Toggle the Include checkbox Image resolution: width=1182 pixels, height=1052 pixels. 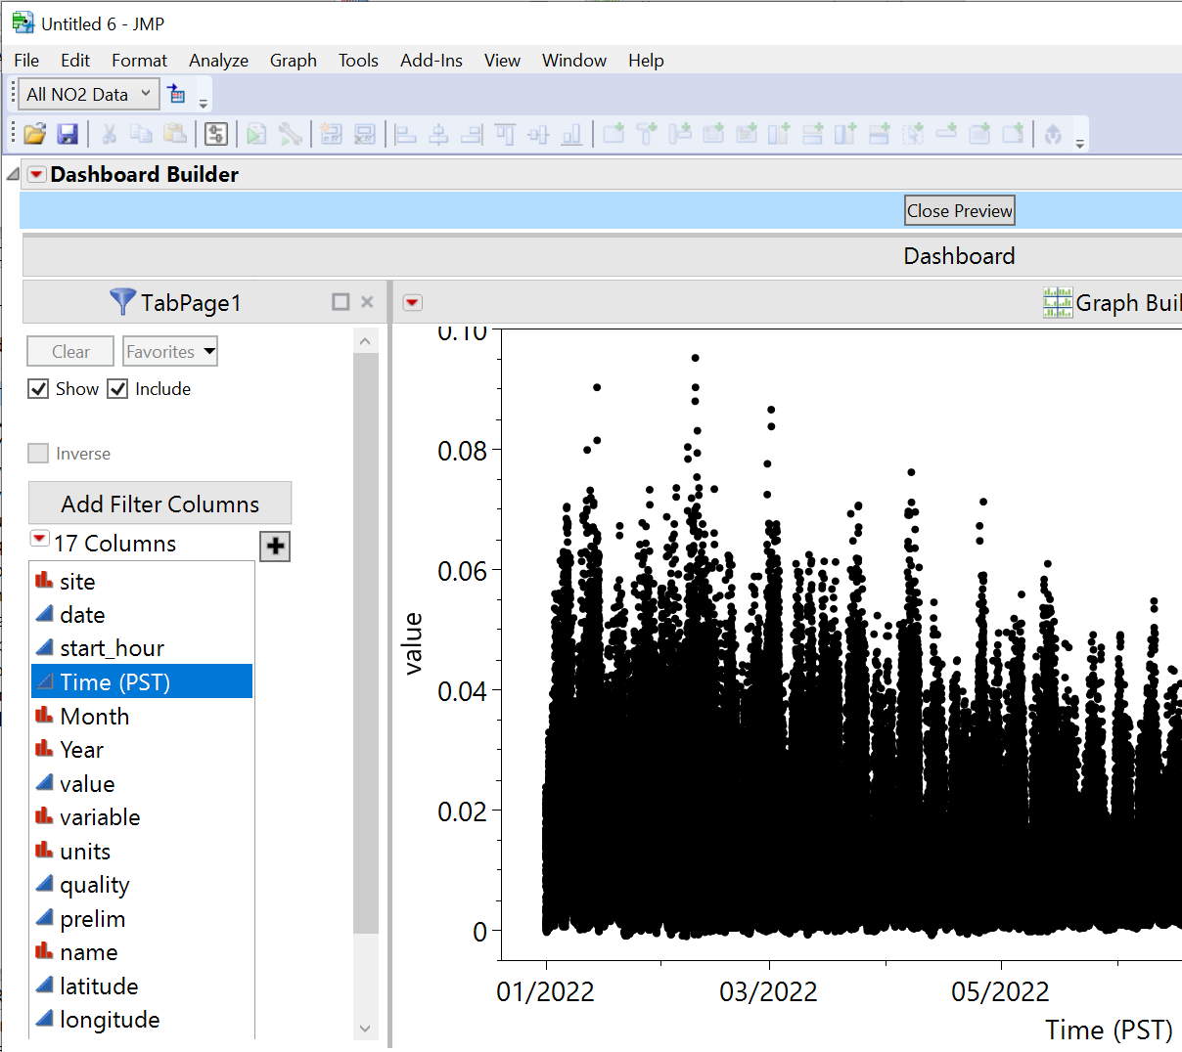118,389
